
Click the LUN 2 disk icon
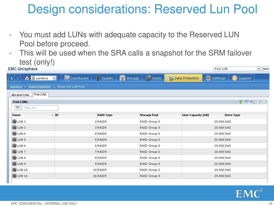pos(14,122)
